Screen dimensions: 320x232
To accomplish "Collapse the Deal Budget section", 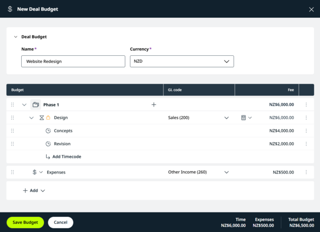I will (x=16, y=37).
